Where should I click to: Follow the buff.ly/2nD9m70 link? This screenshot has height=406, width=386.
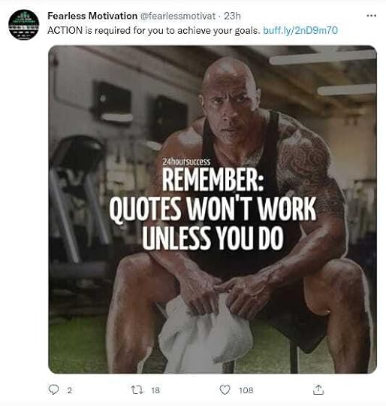[300, 31]
